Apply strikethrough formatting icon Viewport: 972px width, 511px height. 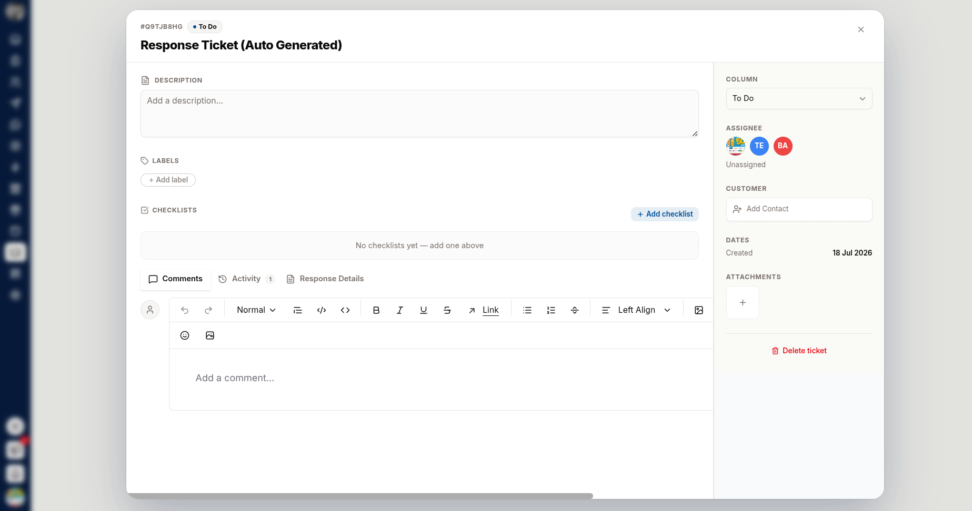(447, 310)
